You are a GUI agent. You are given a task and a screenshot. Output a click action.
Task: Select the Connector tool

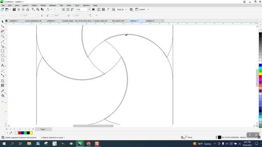2,76
